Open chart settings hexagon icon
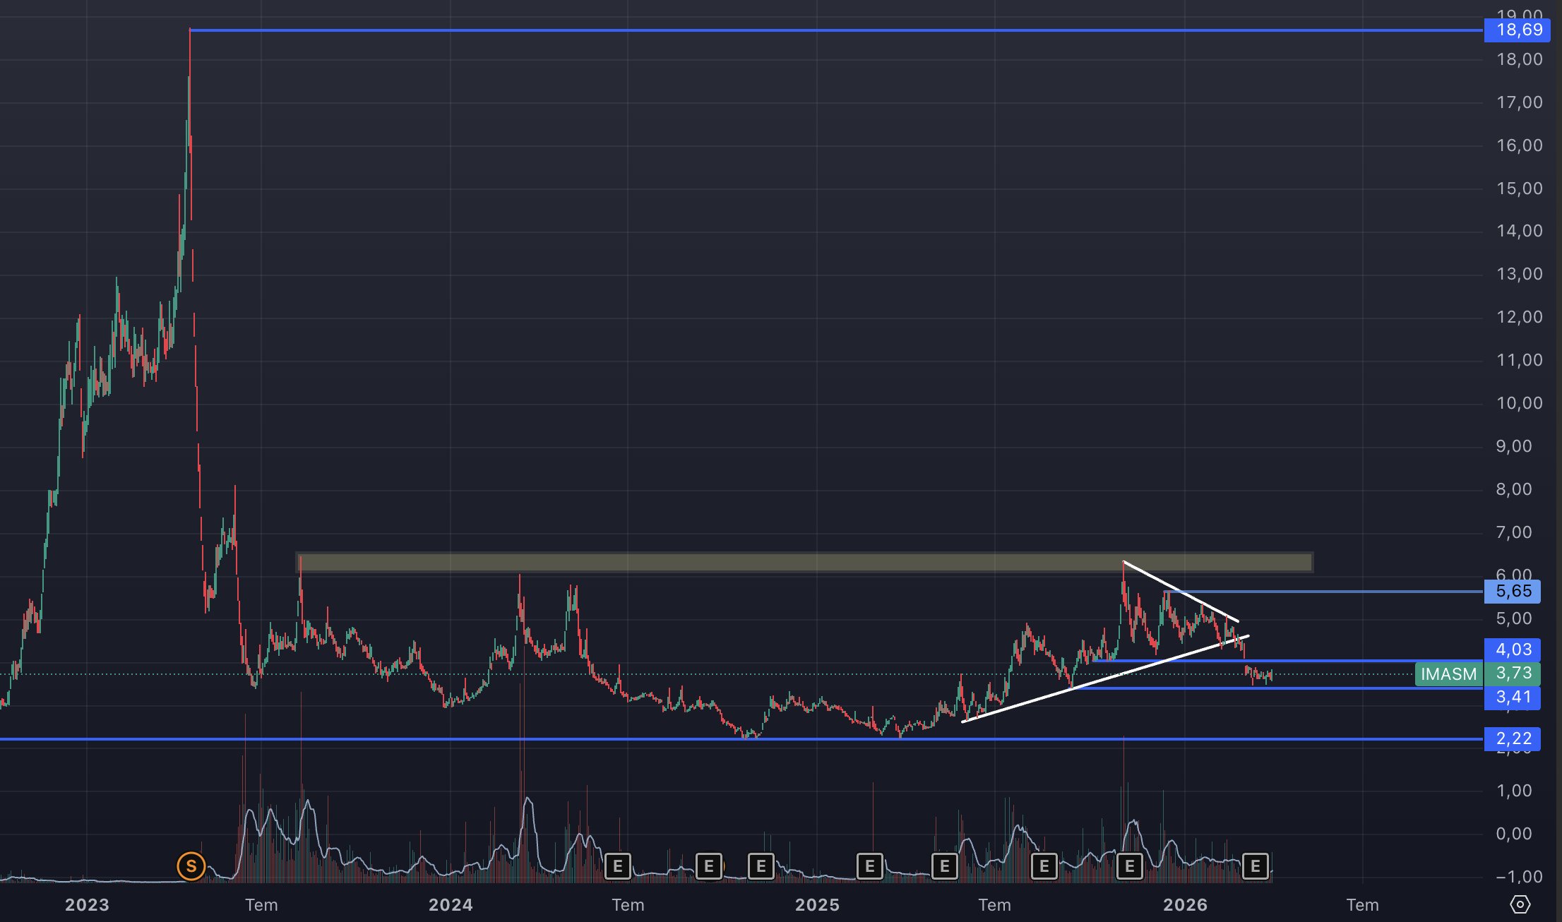This screenshot has width=1562, height=922. [1520, 904]
